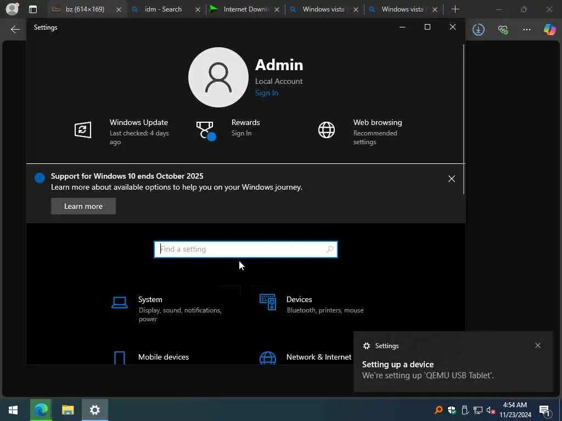Open the Setting up a device notification

453,362
